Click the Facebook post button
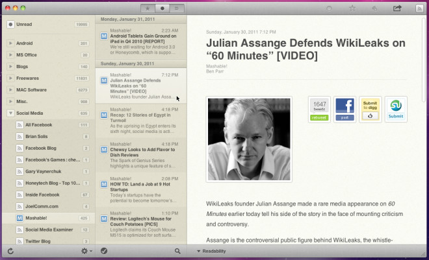429x260 pixels. point(344,117)
